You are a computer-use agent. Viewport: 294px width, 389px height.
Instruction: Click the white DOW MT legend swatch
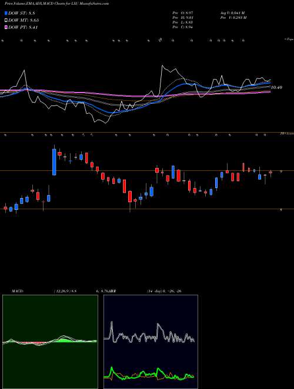pyautogui.click(x=6, y=21)
